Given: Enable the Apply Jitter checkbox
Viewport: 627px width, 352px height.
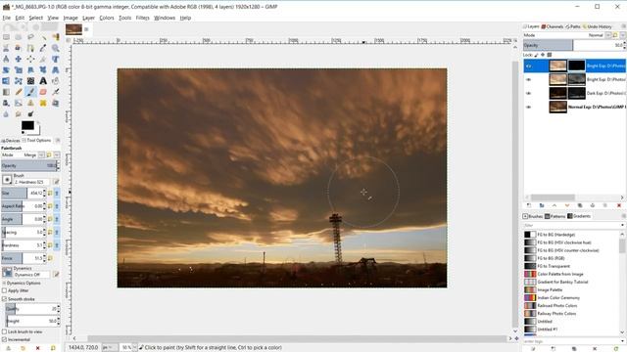Looking at the screenshot, I should click(x=4, y=290).
